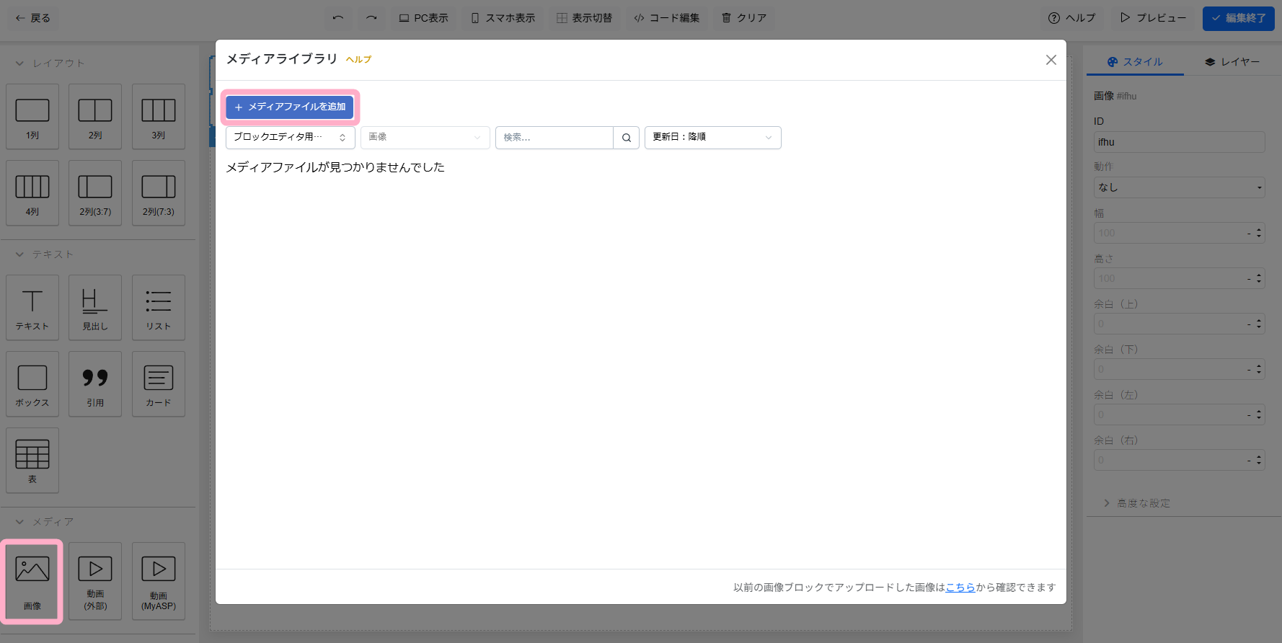Switch to the レイヤー tab

click(x=1232, y=62)
